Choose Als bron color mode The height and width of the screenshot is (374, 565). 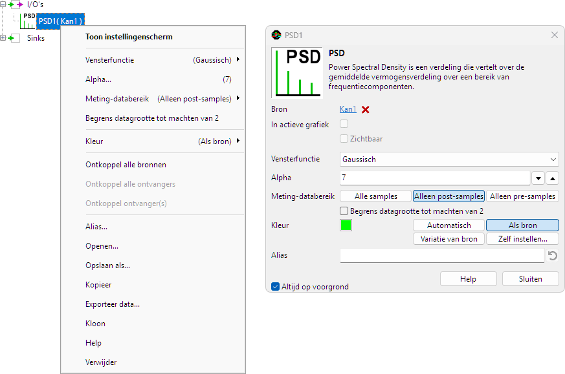coord(522,225)
